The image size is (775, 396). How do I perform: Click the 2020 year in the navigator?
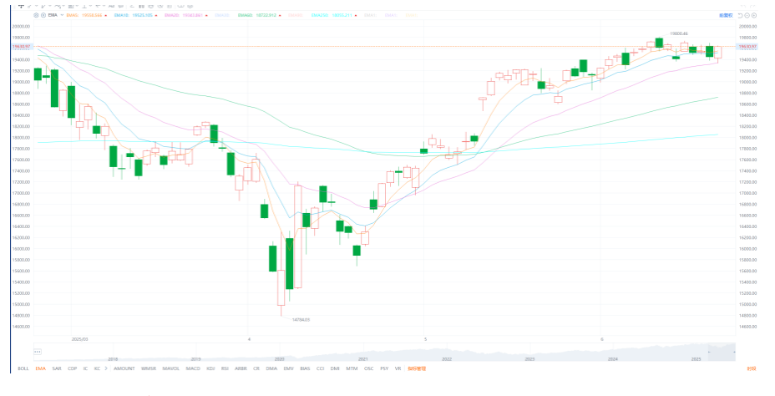click(x=280, y=358)
